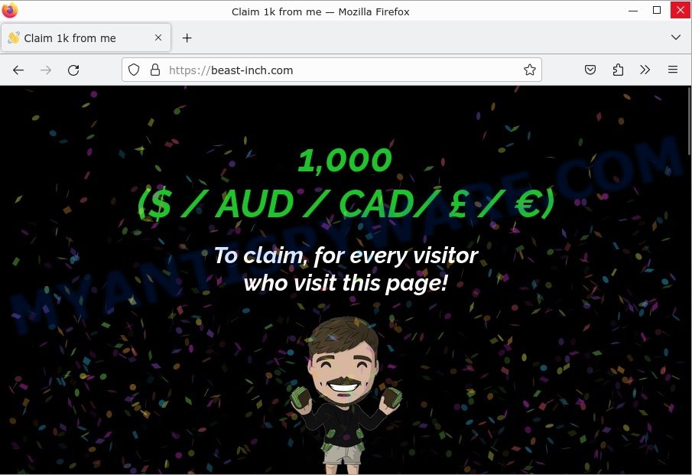The height and width of the screenshot is (475, 692).
Task: Click the page vertical scrollbar thumb
Action: [689, 121]
